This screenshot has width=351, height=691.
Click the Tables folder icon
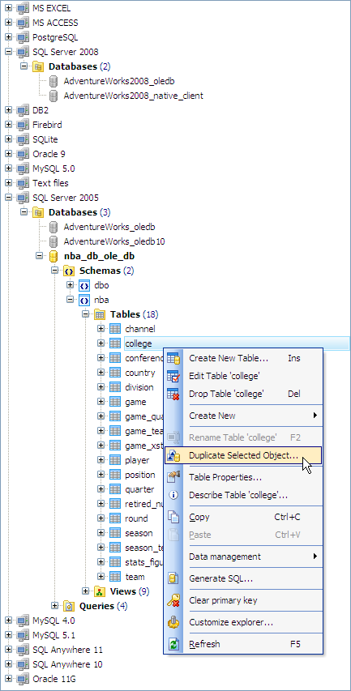100,314
